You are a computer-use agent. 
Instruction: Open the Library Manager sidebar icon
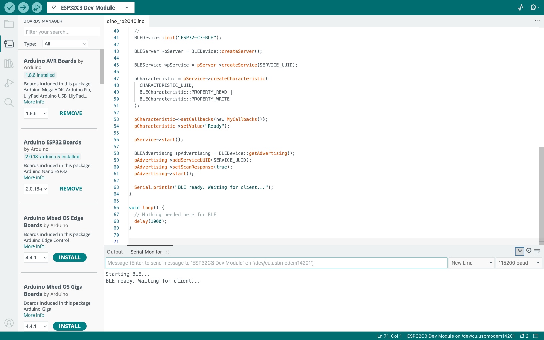9,63
